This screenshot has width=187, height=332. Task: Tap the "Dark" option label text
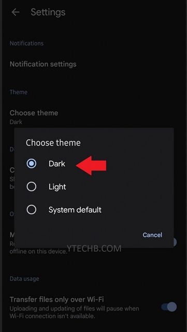coord(57,164)
